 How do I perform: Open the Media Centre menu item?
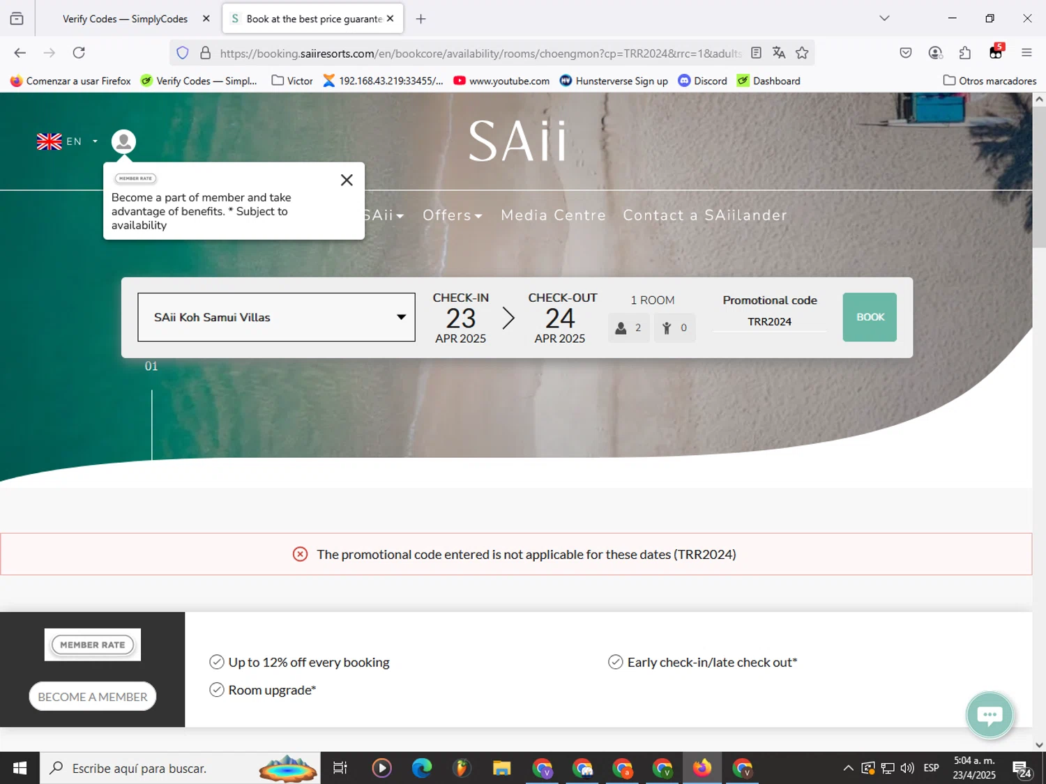(553, 215)
